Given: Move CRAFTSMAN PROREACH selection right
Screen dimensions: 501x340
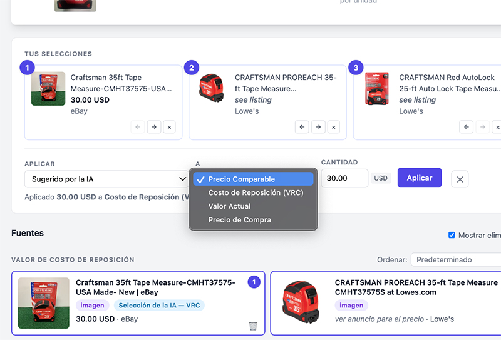Looking at the screenshot, I should [x=318, y=127].
